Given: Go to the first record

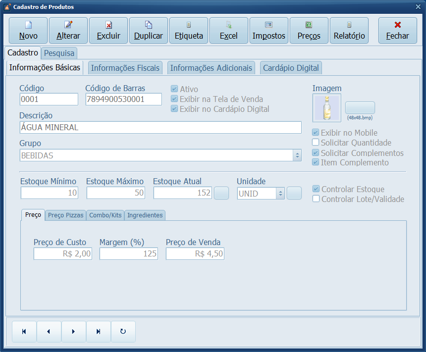Looking at the screenshot, I should pyautogui.click(x=24, y=332).
